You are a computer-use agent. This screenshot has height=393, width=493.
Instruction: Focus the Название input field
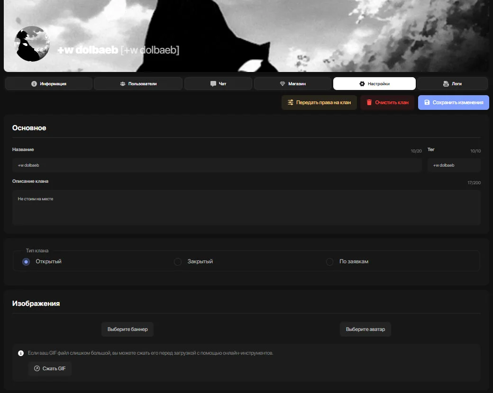pos(217,165)
